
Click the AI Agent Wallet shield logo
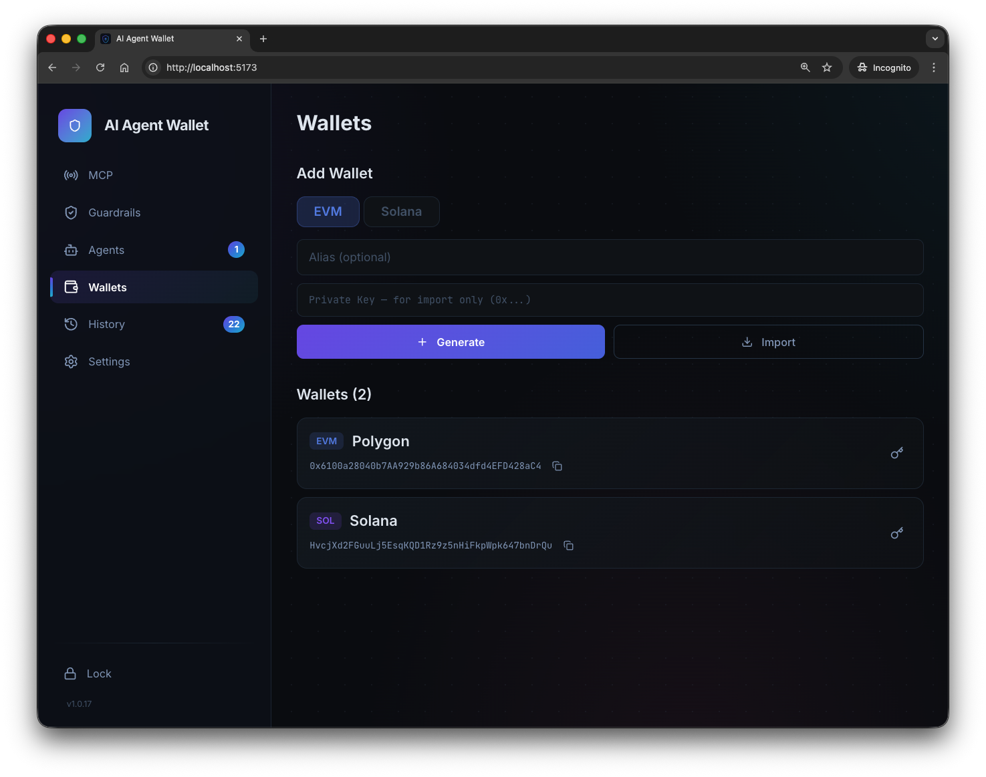[x=75, y=126]
